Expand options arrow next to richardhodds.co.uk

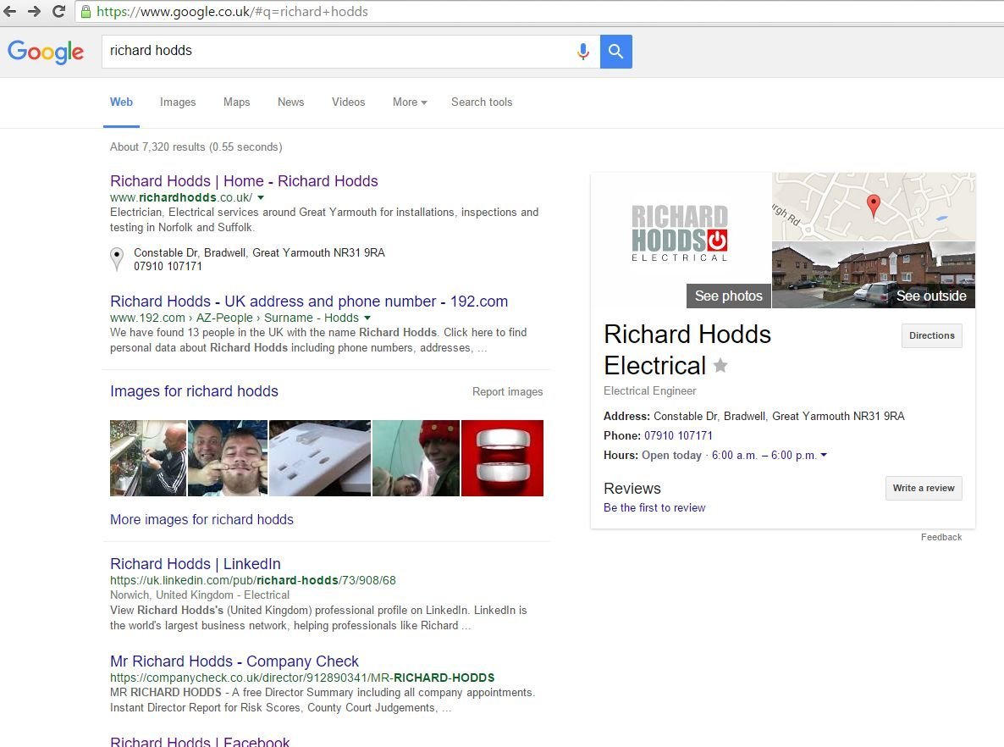[261, 197]
